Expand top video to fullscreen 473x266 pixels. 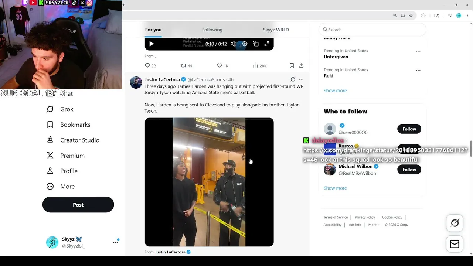[267, 44]
